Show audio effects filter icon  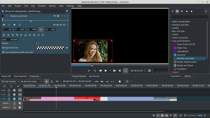pyautogui.click(x=182, y=11)
